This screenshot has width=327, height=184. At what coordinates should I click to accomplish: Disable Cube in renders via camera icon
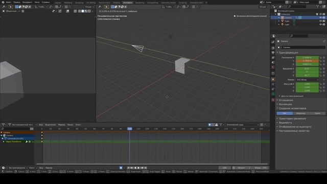(324, 21)
